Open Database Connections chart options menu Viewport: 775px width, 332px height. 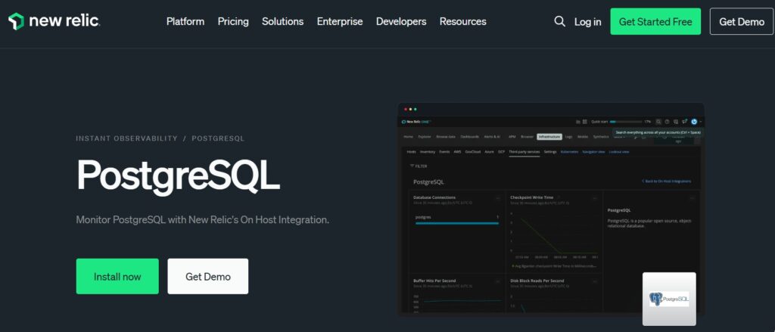coord(498,198)
